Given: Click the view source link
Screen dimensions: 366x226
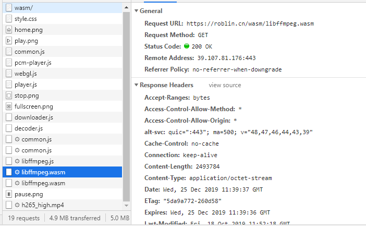Looking at the screenshot, I should 225,85.
